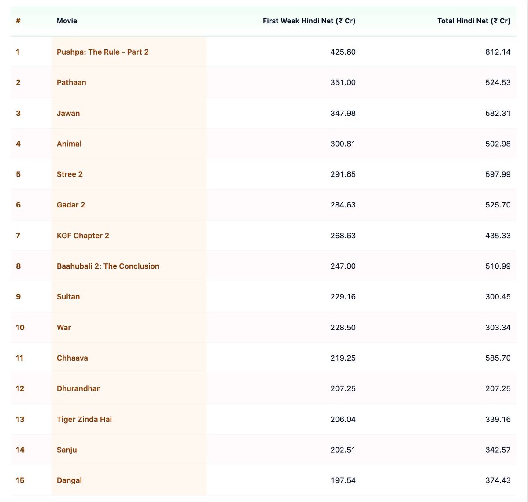
Task: Open the Animal movie link
Action: [69, 144]
